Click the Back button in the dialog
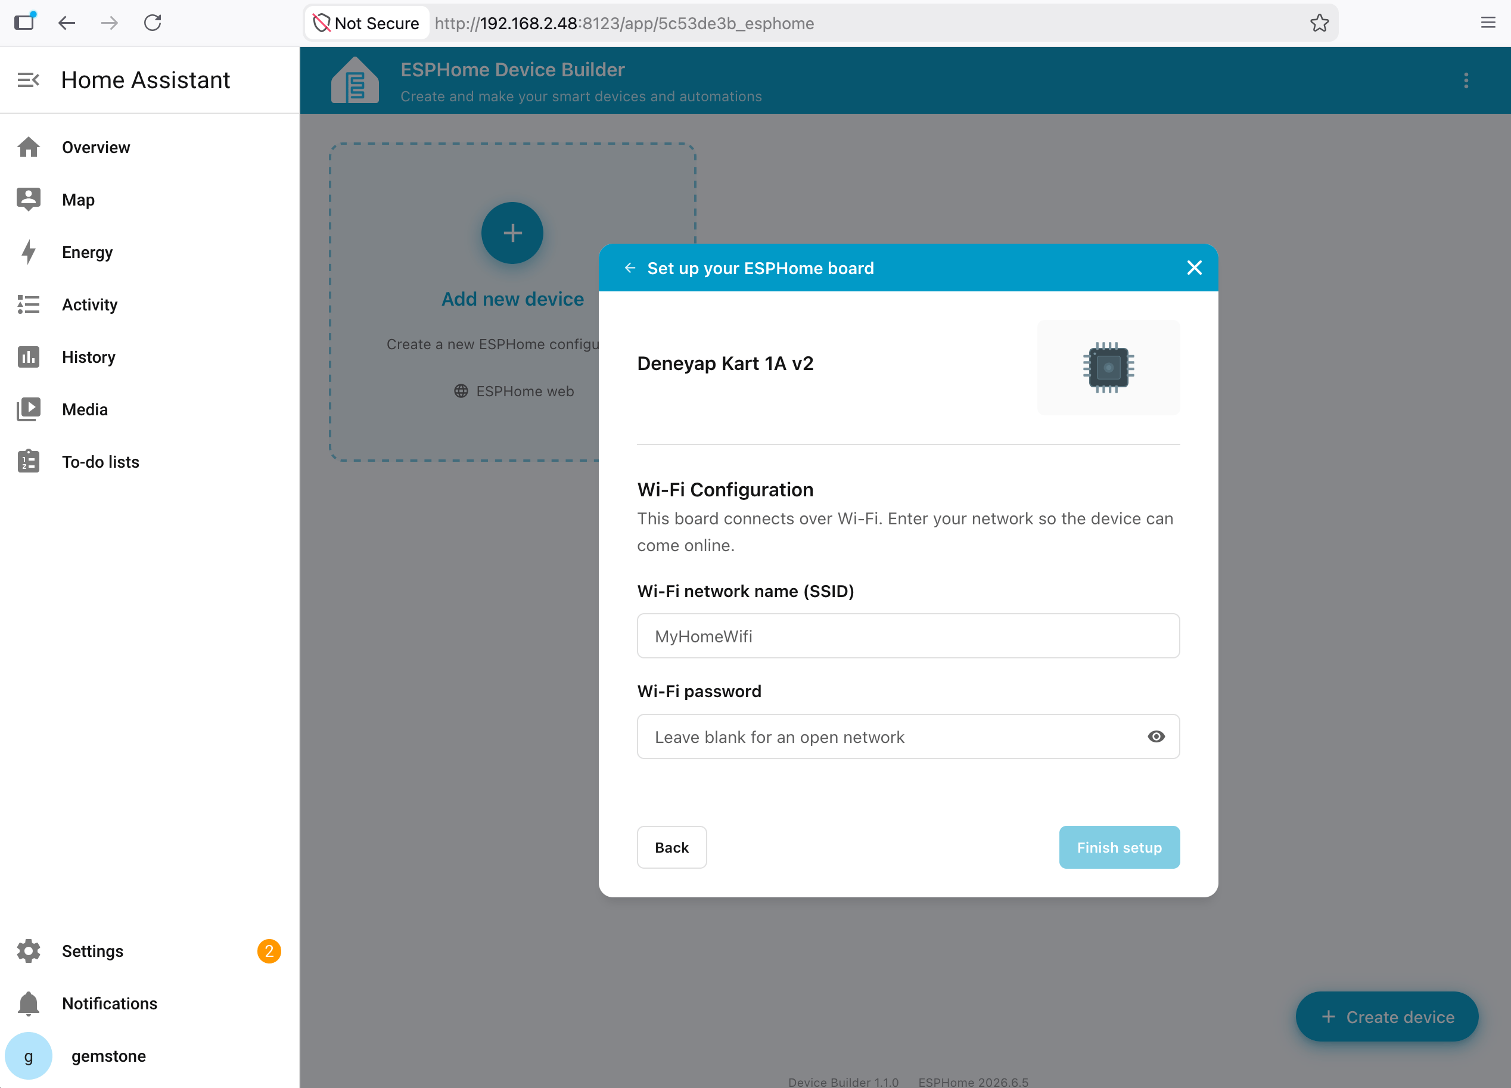1511x1088 pixels. click(x=671, y=847)
